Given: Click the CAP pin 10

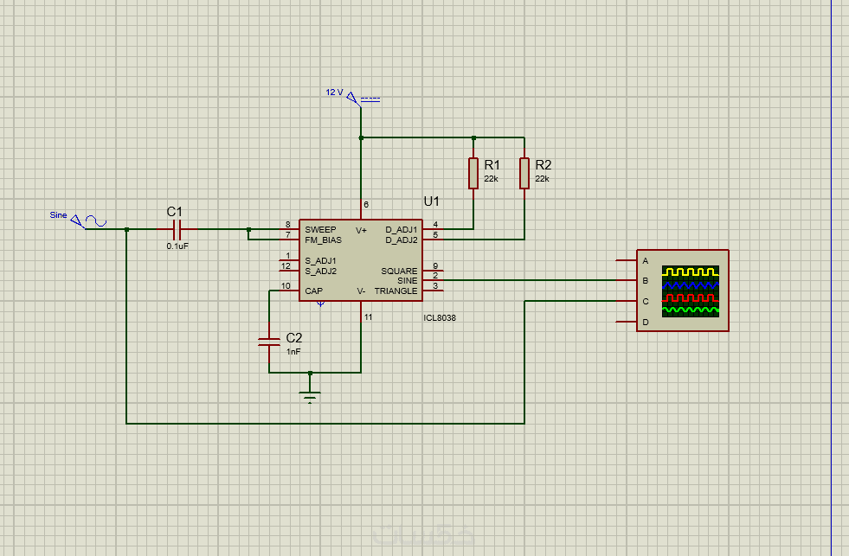Looking at the screenshot, I should click(x=289, y=291).
